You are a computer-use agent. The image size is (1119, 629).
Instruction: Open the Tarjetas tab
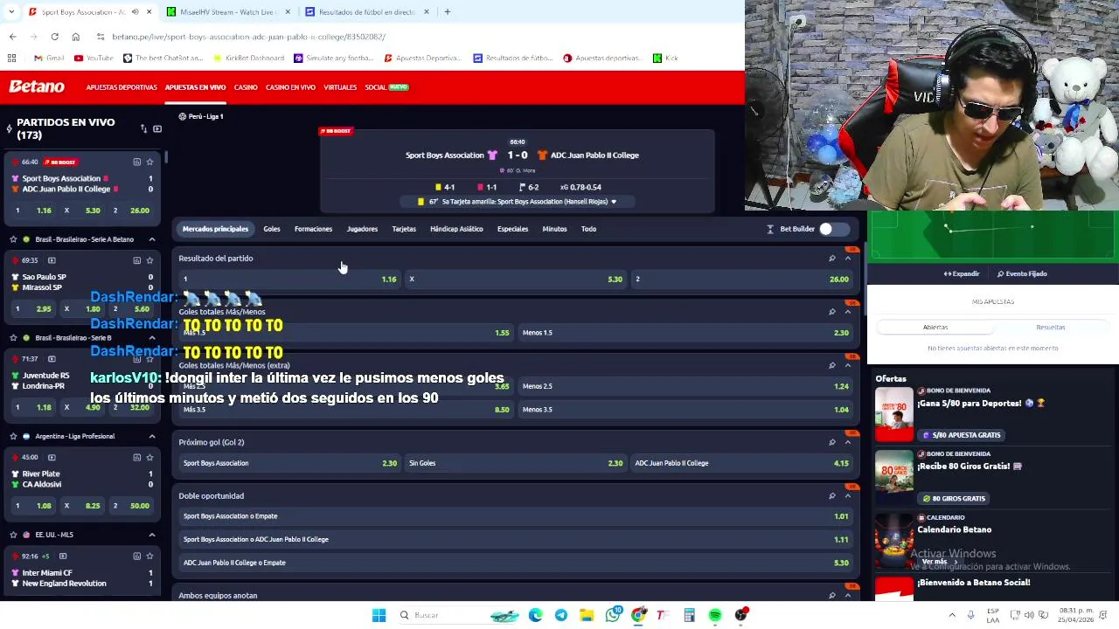pyautogui.click(x=404, y=229)
